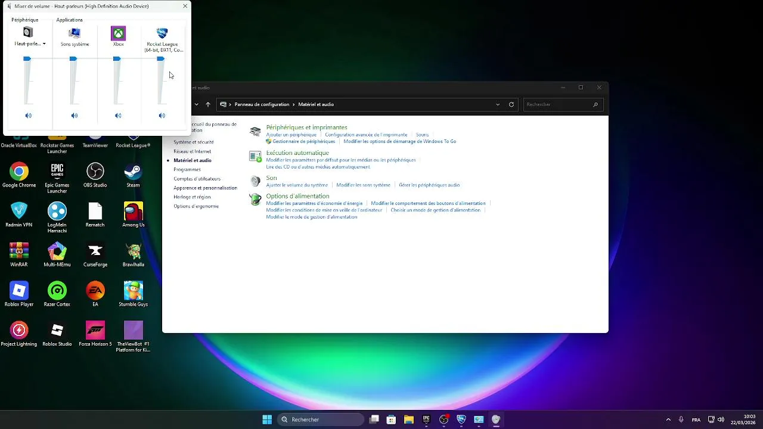Mute the Sons système volume

click(75, 116)
